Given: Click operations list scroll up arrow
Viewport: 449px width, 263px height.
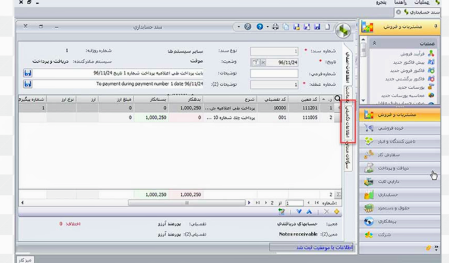Looking at the screenshot, I should 363,39.
